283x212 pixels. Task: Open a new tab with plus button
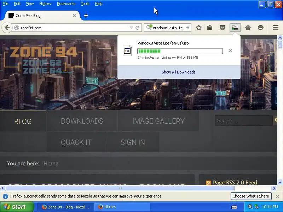pos(86,16)
